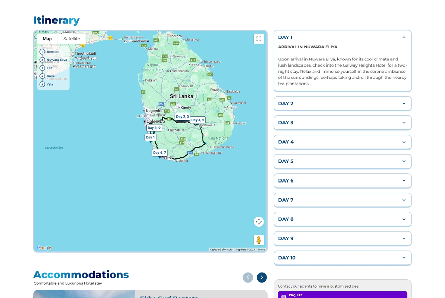445x298 pixels.
Task: Click the previous arrow in Accommodations carousel
Action: pyautogui.click(x=248, y=277)
